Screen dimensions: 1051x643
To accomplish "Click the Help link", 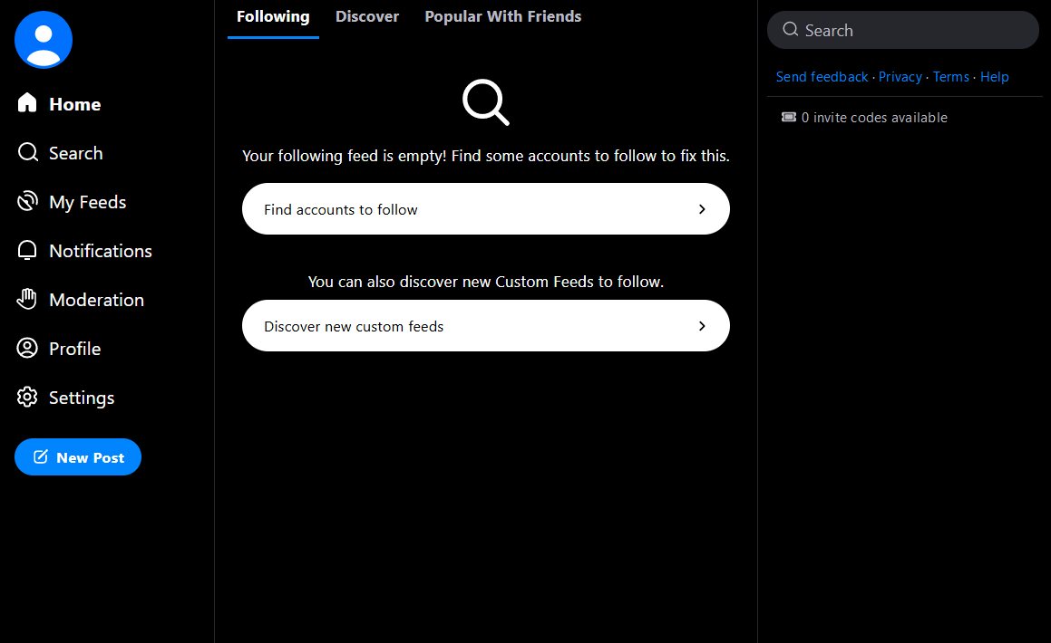I will pyautogui.click(x=994, y=77).
